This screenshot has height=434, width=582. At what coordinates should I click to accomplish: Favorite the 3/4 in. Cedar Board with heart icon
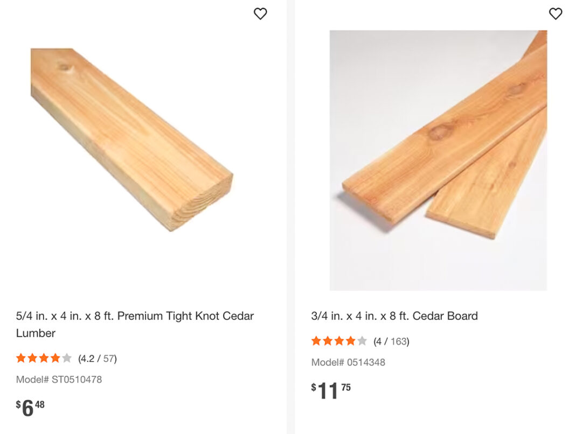(556, 14)
